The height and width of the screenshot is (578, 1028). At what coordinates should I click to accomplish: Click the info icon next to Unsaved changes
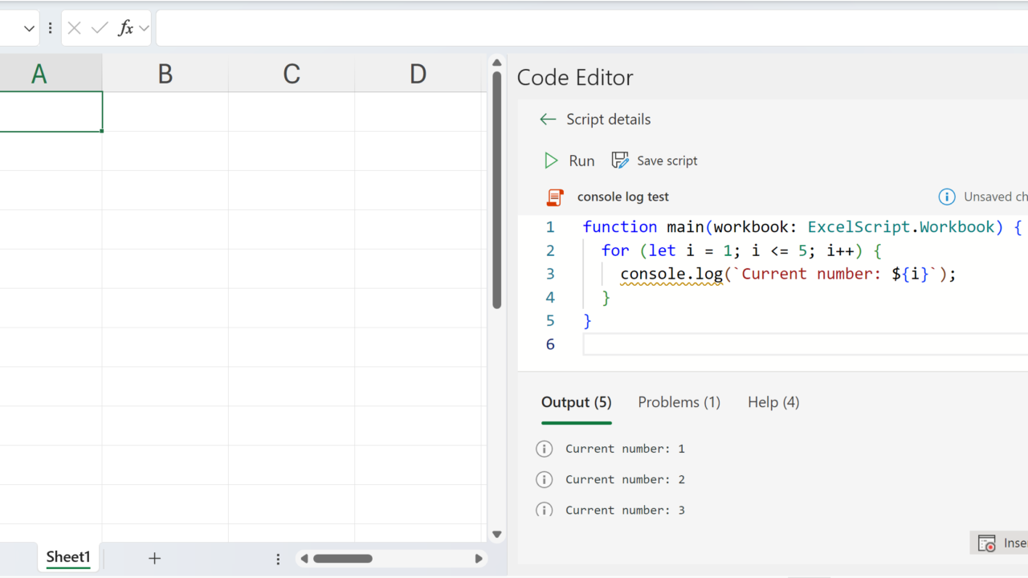pyautogui.click(x=947, y=197)
